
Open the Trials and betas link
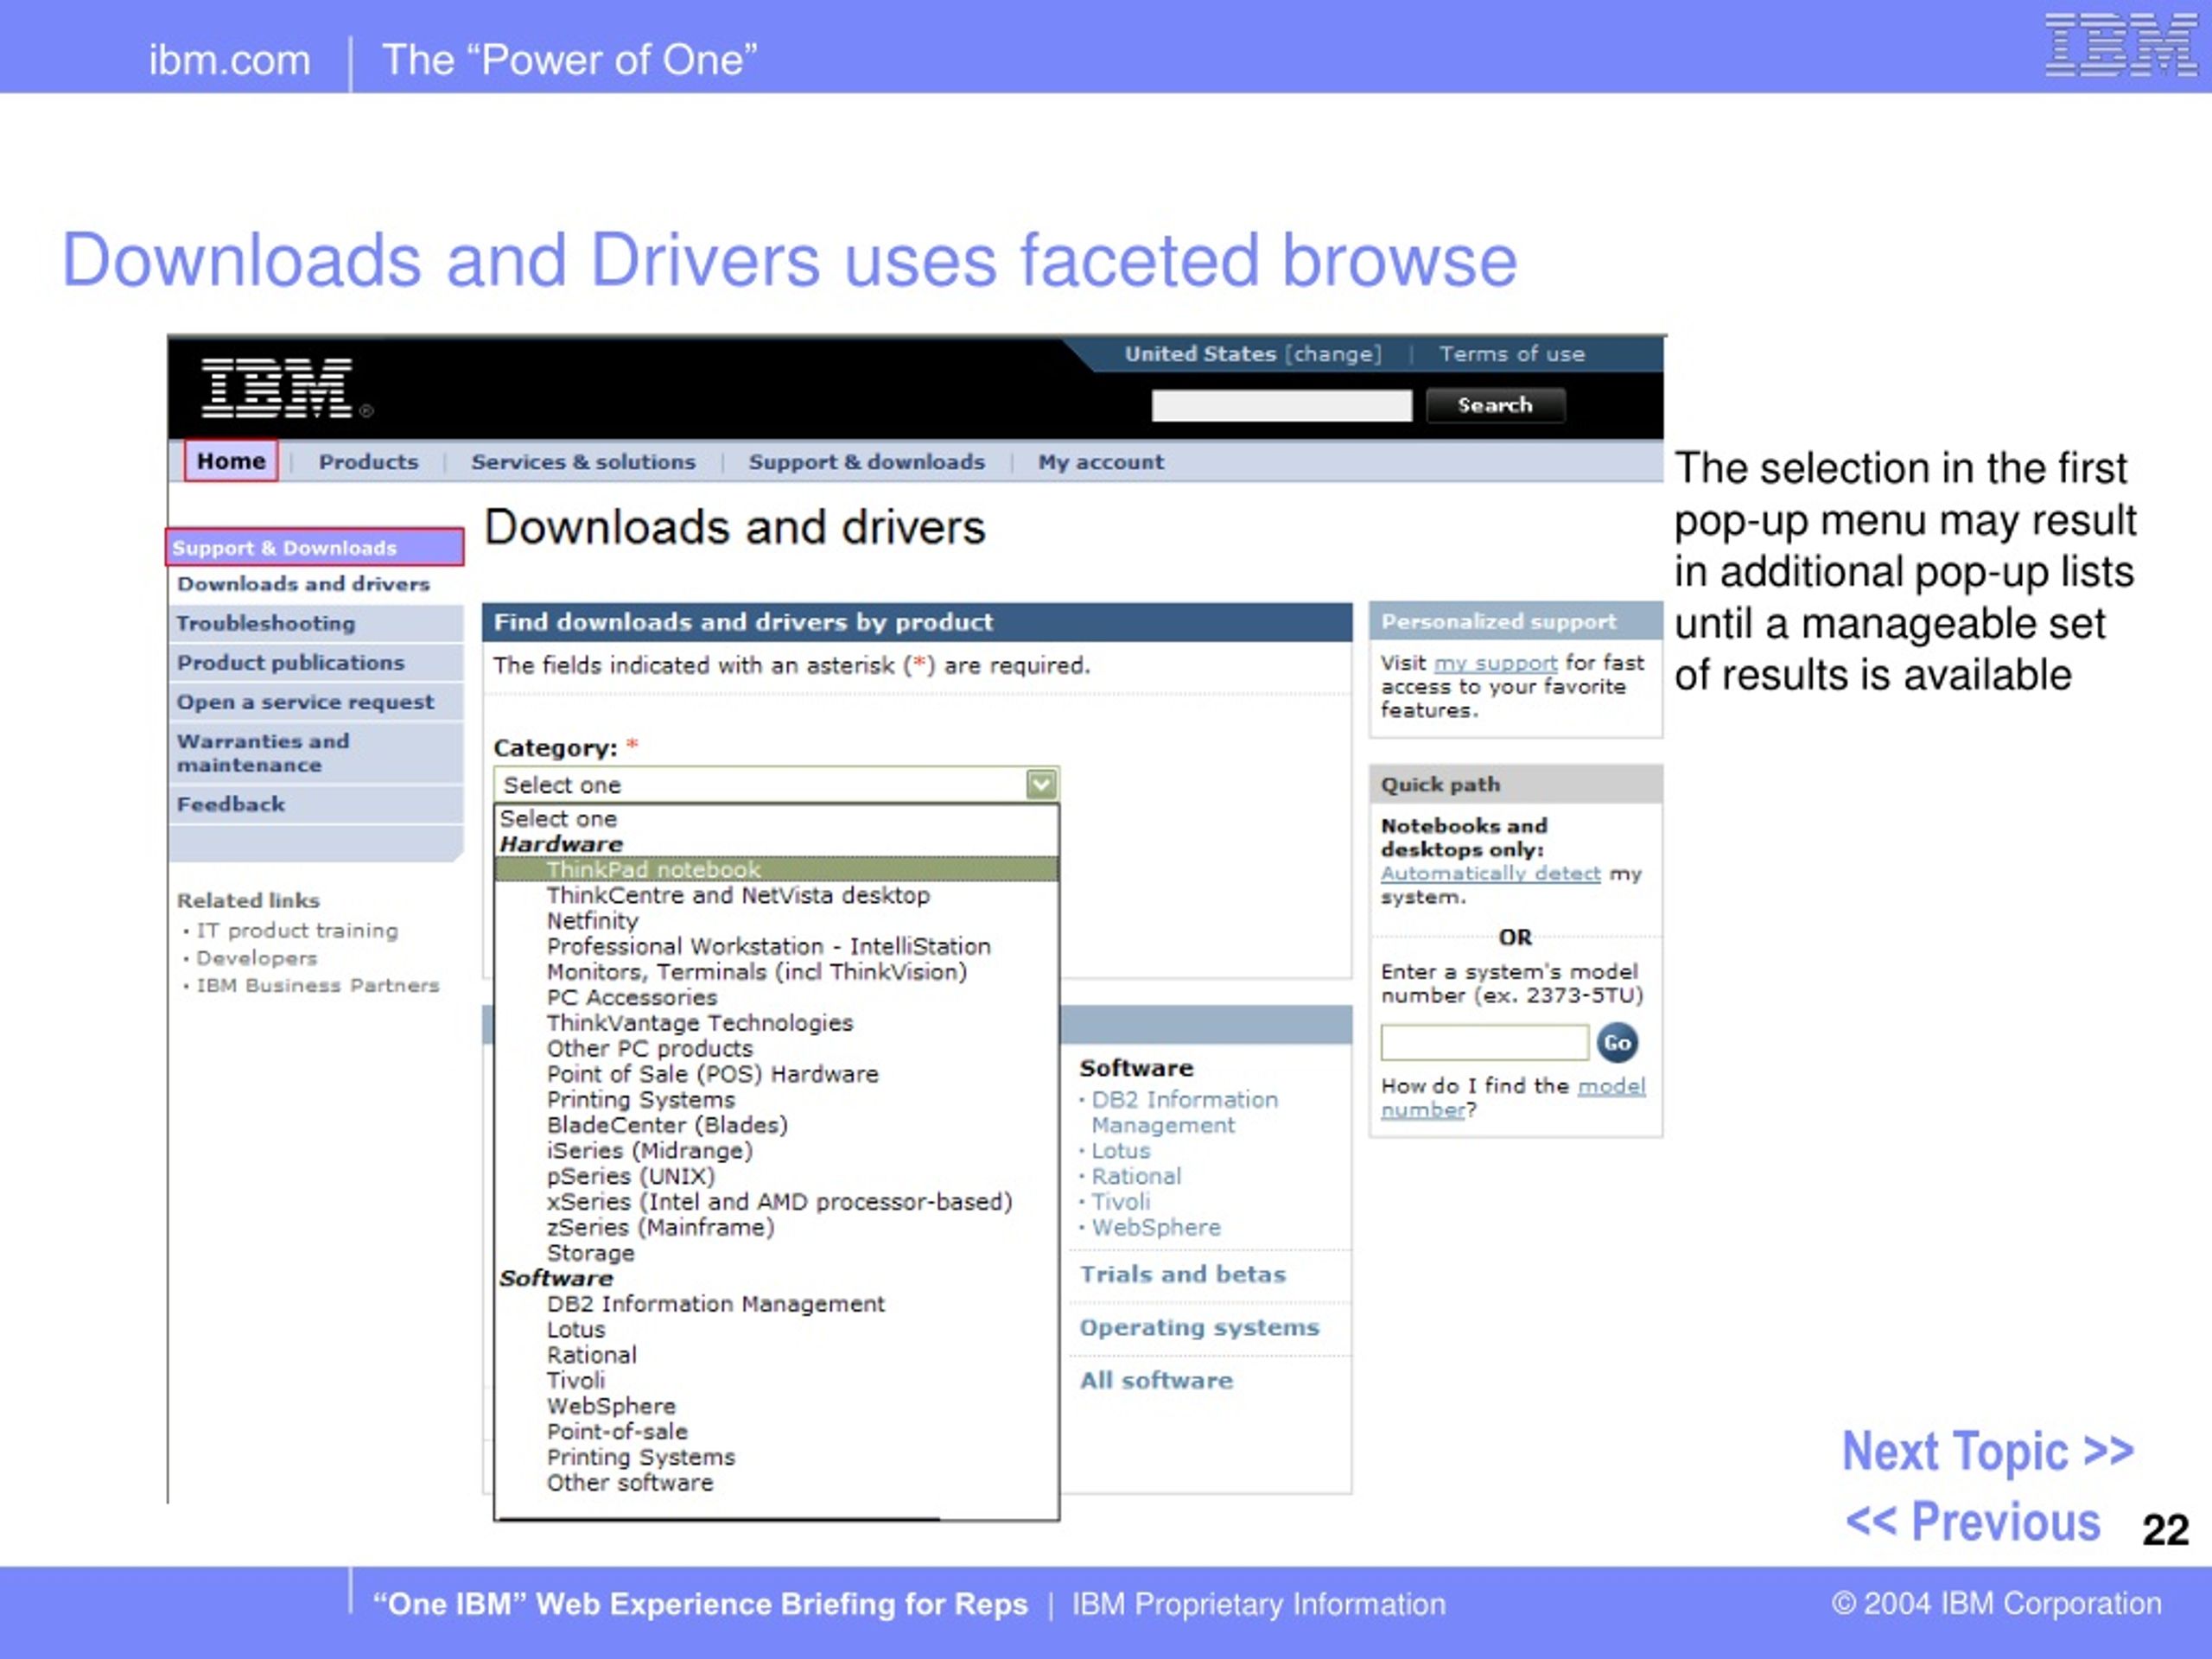point(1182,1274)
